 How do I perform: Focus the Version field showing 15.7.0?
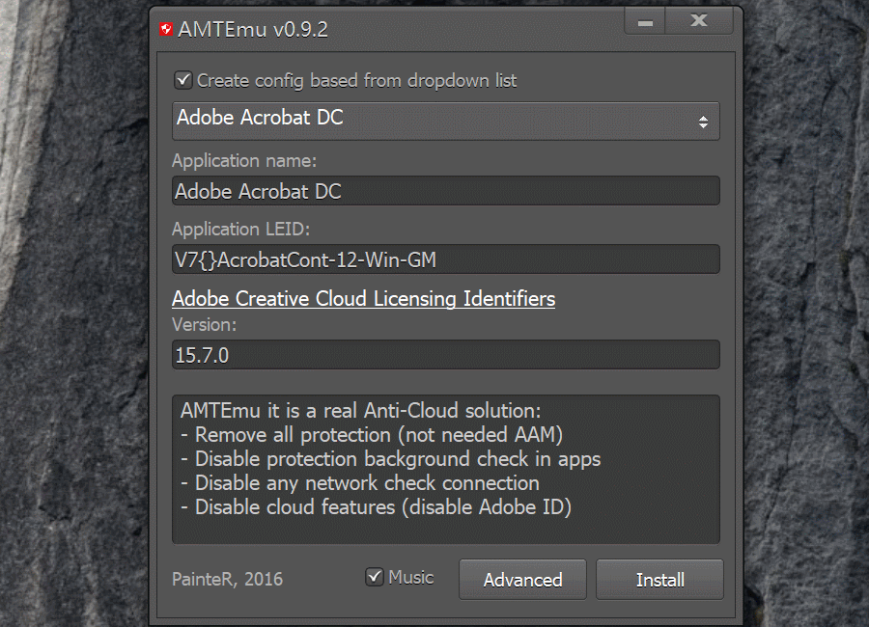(445, 354)
